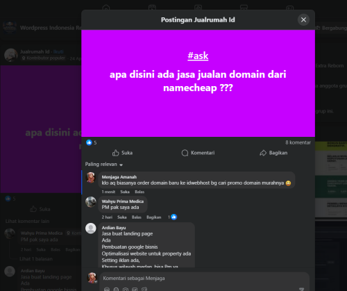The image size is (347, 291).
Task: Like Menjaga Amanah's comment with Suka
Action: [x=125, y=192]
